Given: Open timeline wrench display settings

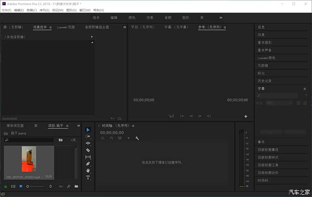Looking at the screenshot, I should (137, 138).
